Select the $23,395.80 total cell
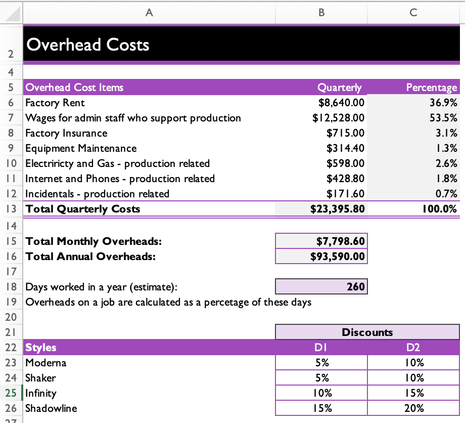Image resolution: width=465 pixels, height=423 pixels. 321,208
